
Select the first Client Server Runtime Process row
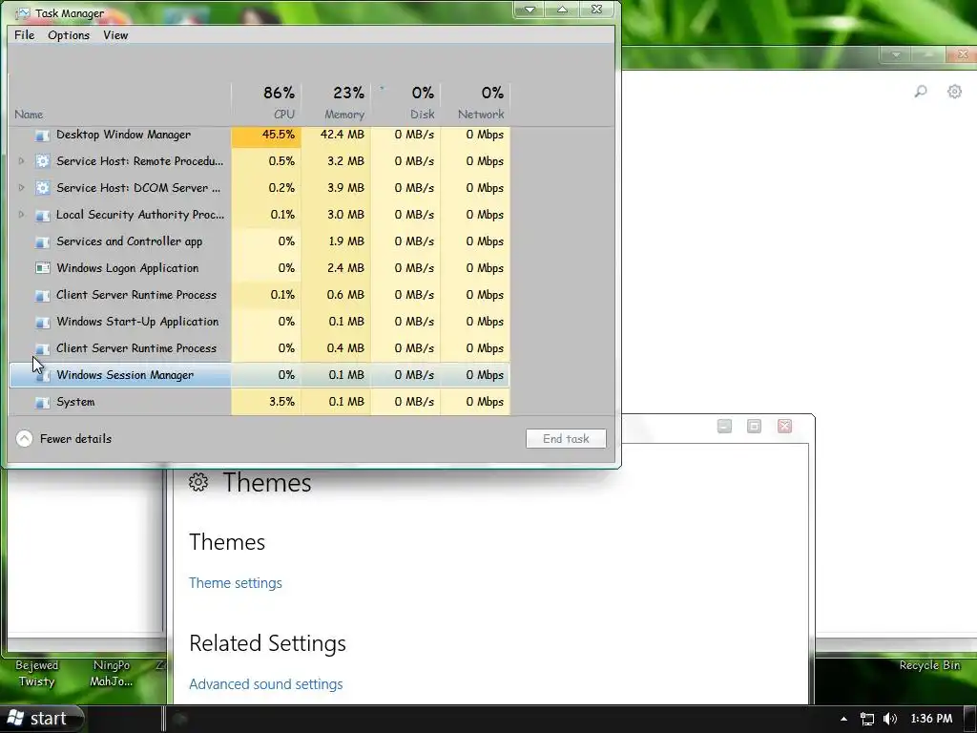click(260, 295)
